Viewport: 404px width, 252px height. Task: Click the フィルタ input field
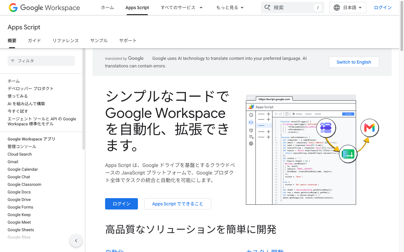point(41,61)
